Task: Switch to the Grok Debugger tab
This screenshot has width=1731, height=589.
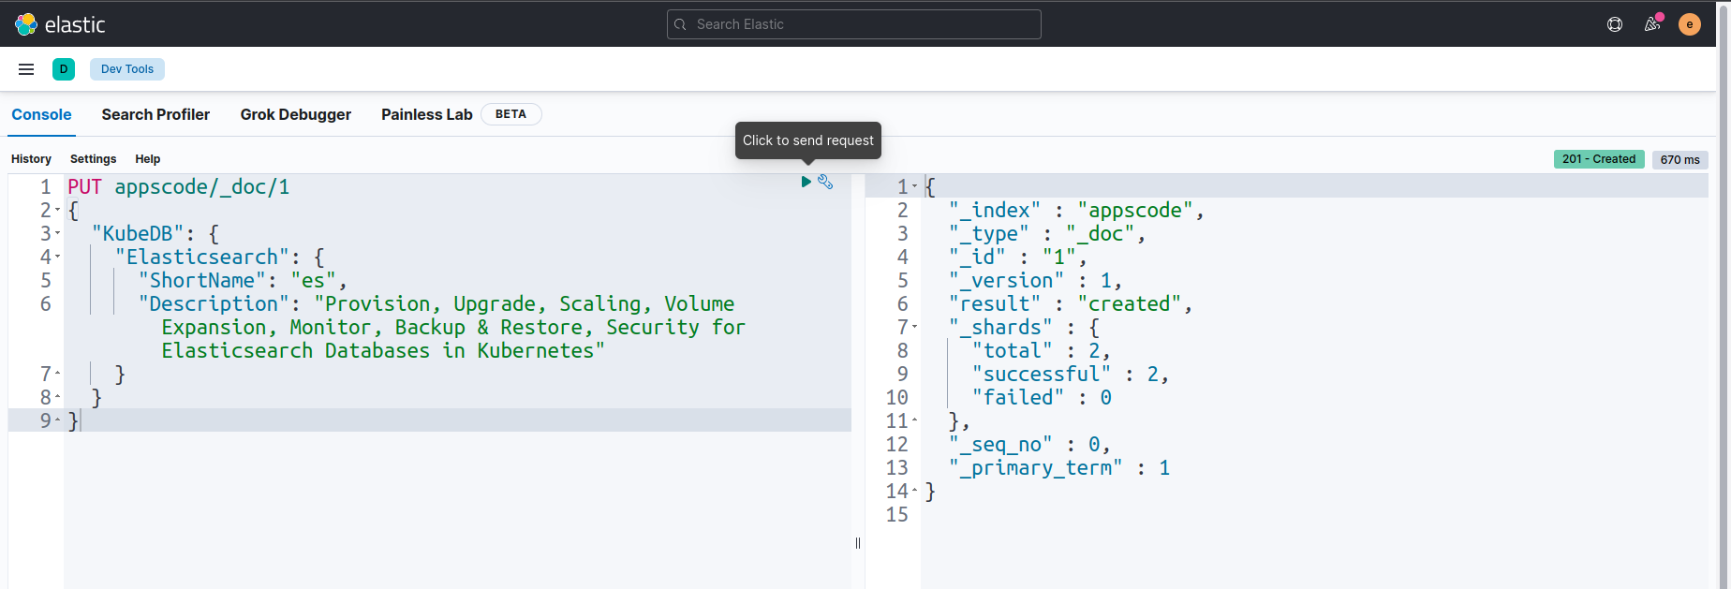Action: pos(295,114)
